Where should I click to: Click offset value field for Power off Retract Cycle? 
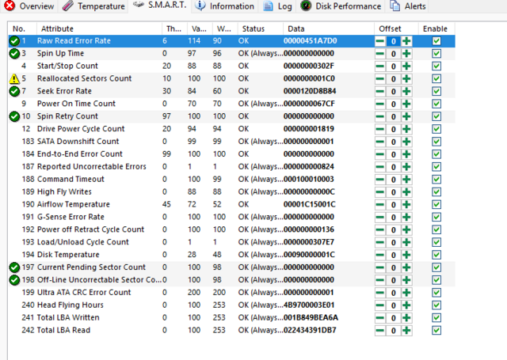point(394,230)
